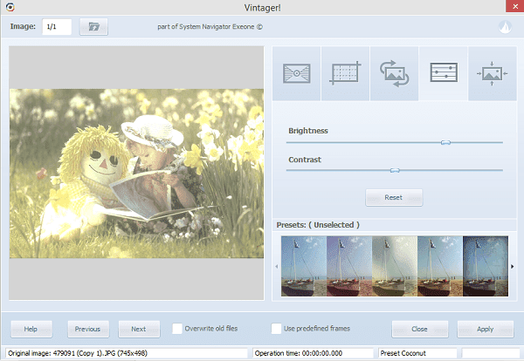The width and height of the screenshot is (524, 361).
Task: Open the rotate image tab icon
Action: (395, 73)
